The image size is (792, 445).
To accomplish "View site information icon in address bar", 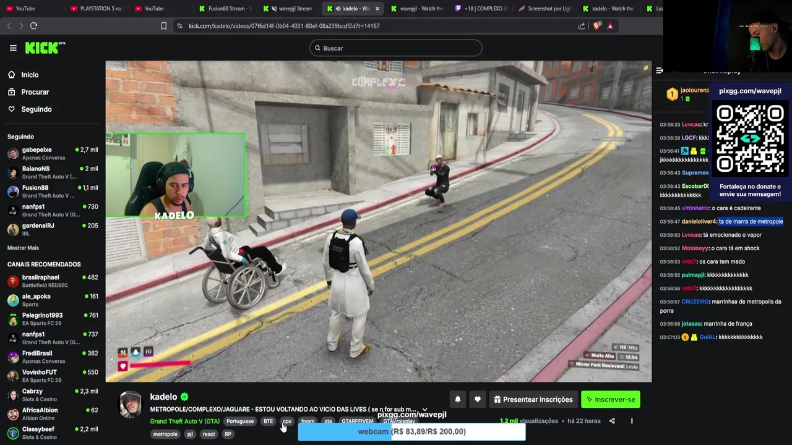I will point(179,26).
